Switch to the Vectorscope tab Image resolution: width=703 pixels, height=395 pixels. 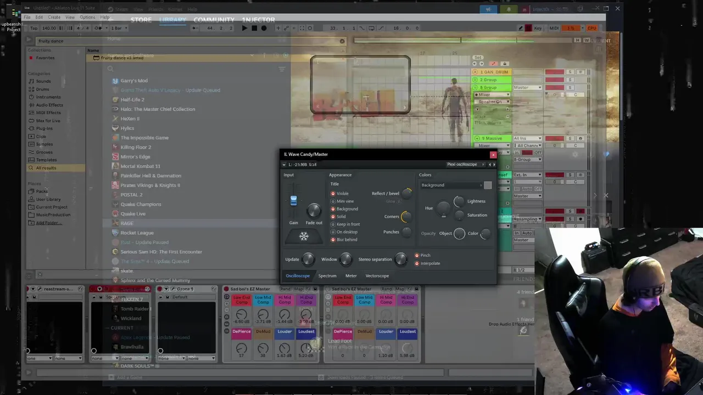tap(377, 276)
